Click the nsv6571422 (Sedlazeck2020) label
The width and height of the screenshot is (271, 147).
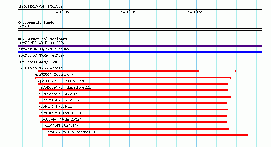(x=42, y=43)
